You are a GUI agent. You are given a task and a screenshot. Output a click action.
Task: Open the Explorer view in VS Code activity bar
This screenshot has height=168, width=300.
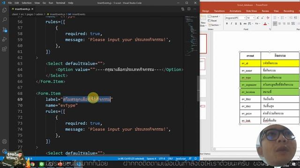4,10
